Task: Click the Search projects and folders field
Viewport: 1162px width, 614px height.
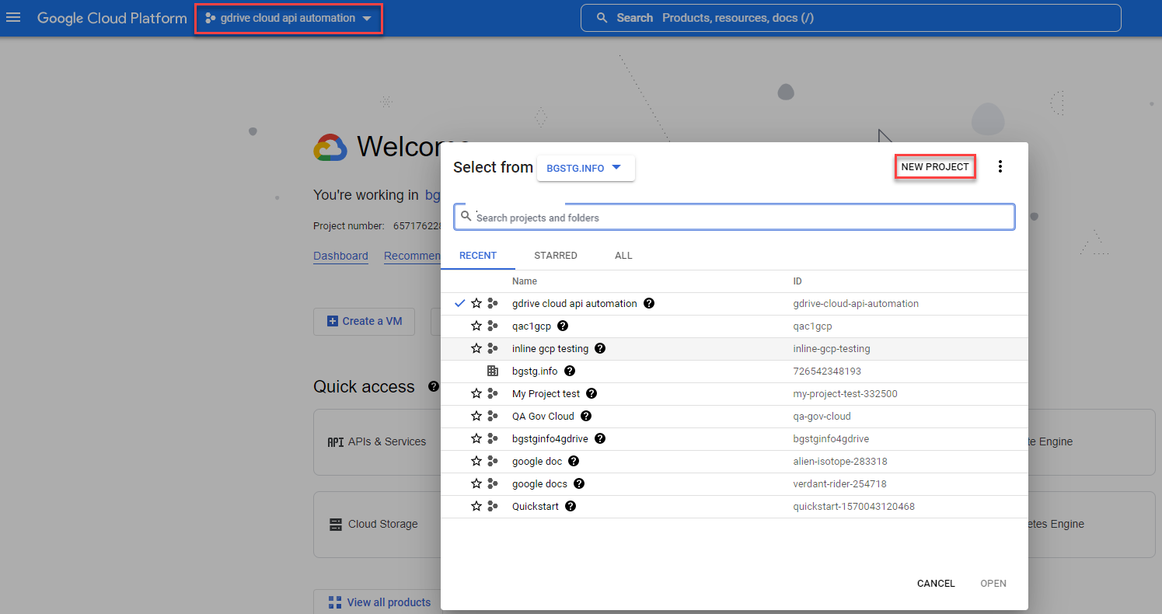Action: coord(734,217)
